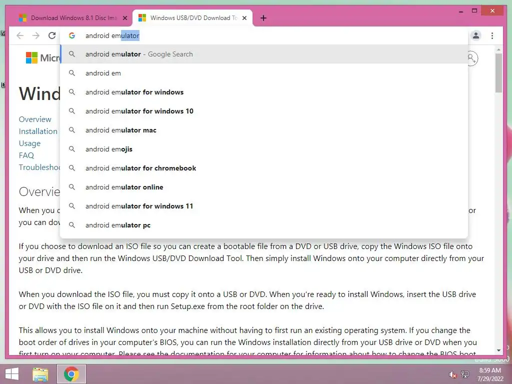Open the Chrome three-dot menu
The height and width of the screenshot is (384, 512).
point(492,35)
